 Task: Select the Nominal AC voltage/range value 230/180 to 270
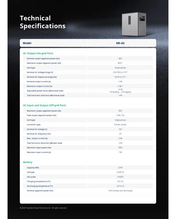tap(120, 72)
